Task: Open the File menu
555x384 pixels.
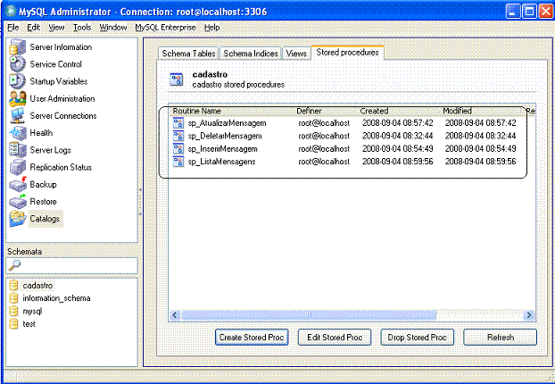Action: point(13,28)
